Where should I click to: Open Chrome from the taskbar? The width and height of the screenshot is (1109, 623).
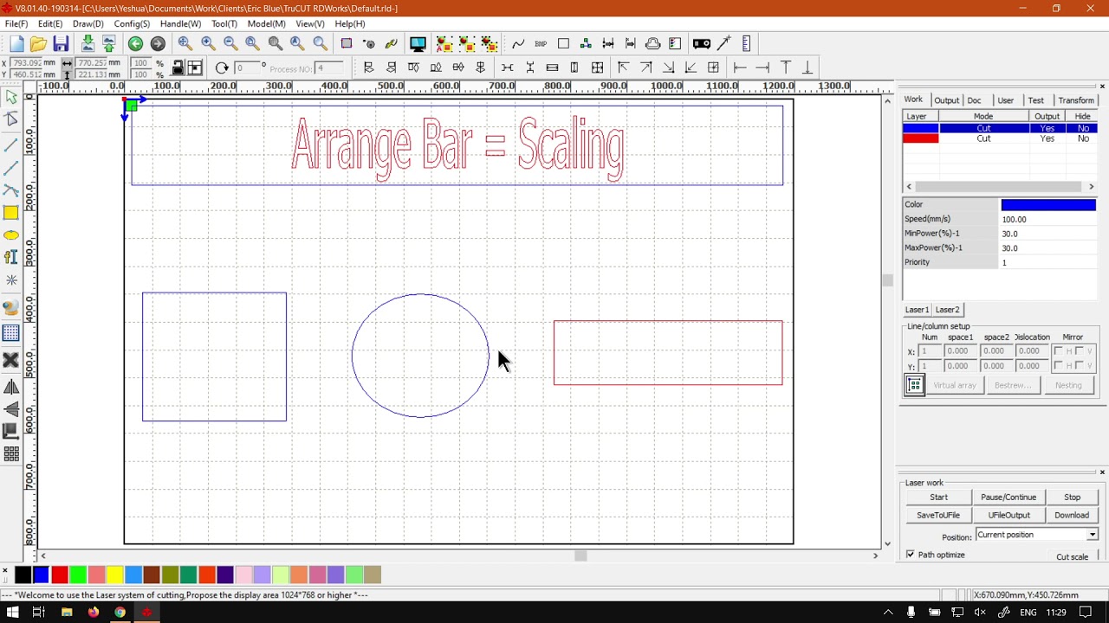click(x=120, y=613)
